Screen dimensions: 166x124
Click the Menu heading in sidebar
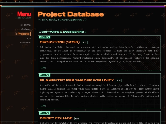(24, 14)
